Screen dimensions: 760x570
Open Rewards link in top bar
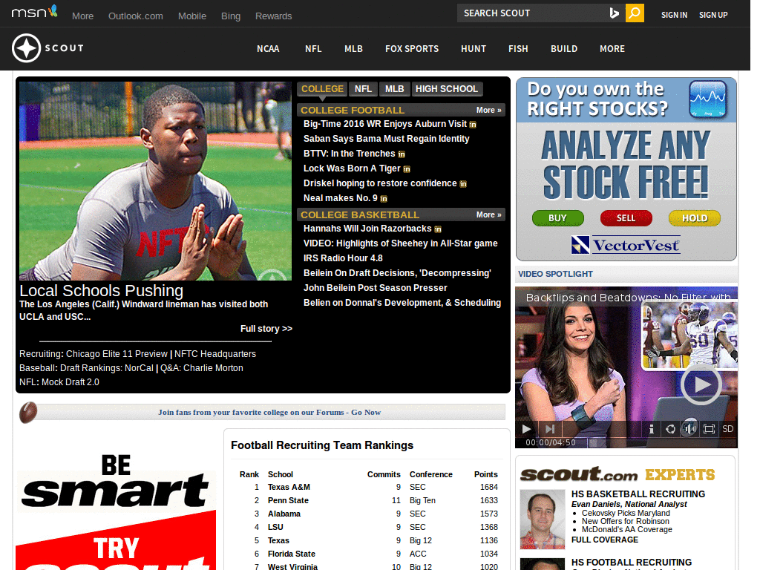(x=273, y=16)
